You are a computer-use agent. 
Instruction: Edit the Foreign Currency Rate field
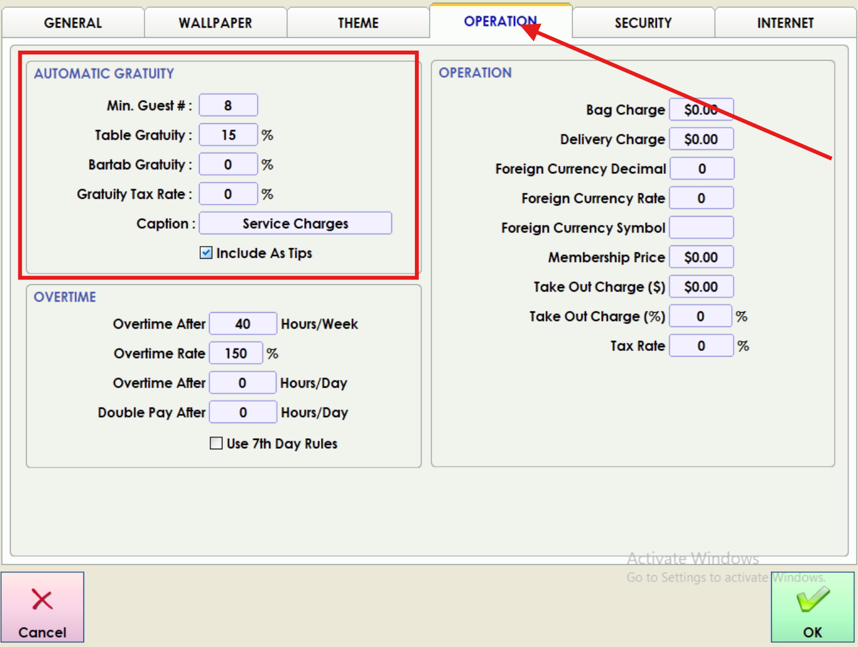pos(701,198)
